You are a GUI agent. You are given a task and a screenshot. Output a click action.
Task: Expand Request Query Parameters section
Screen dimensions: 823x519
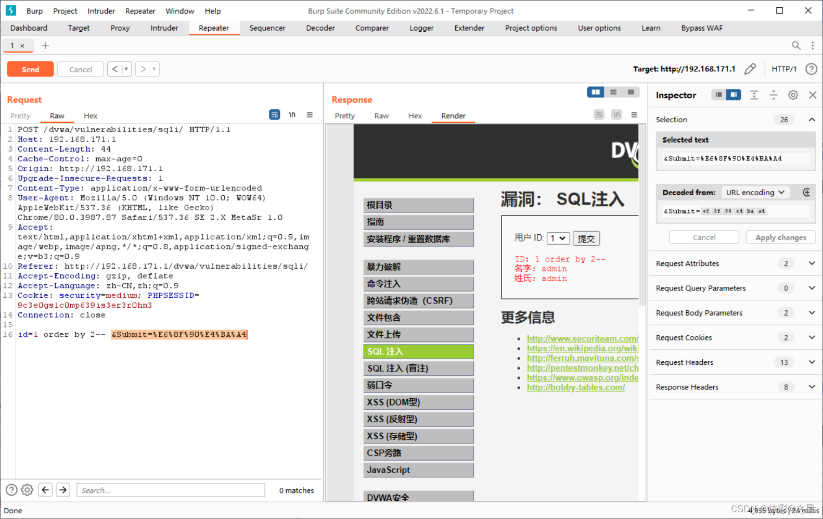(812, 288)
